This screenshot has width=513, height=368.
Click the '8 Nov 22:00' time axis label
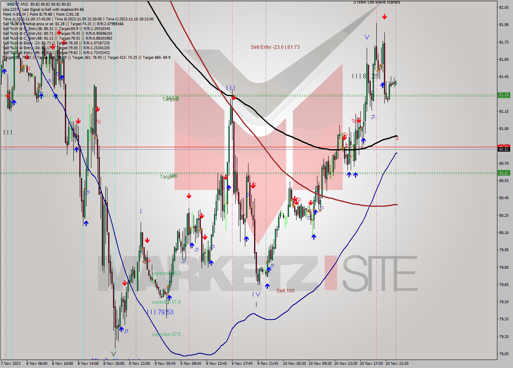click(x=139, y=364)
